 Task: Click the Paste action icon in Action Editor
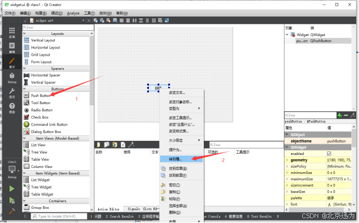click(x=115, y=144)
